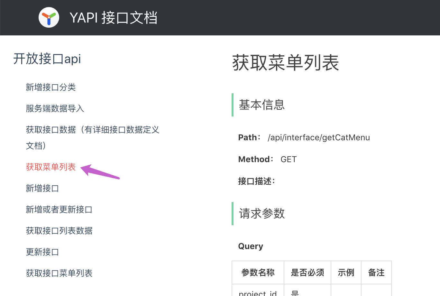Open the 新增接口 documentation page
Image resolution: width=440 pixels, height=296 pixels.
point(42,188)
